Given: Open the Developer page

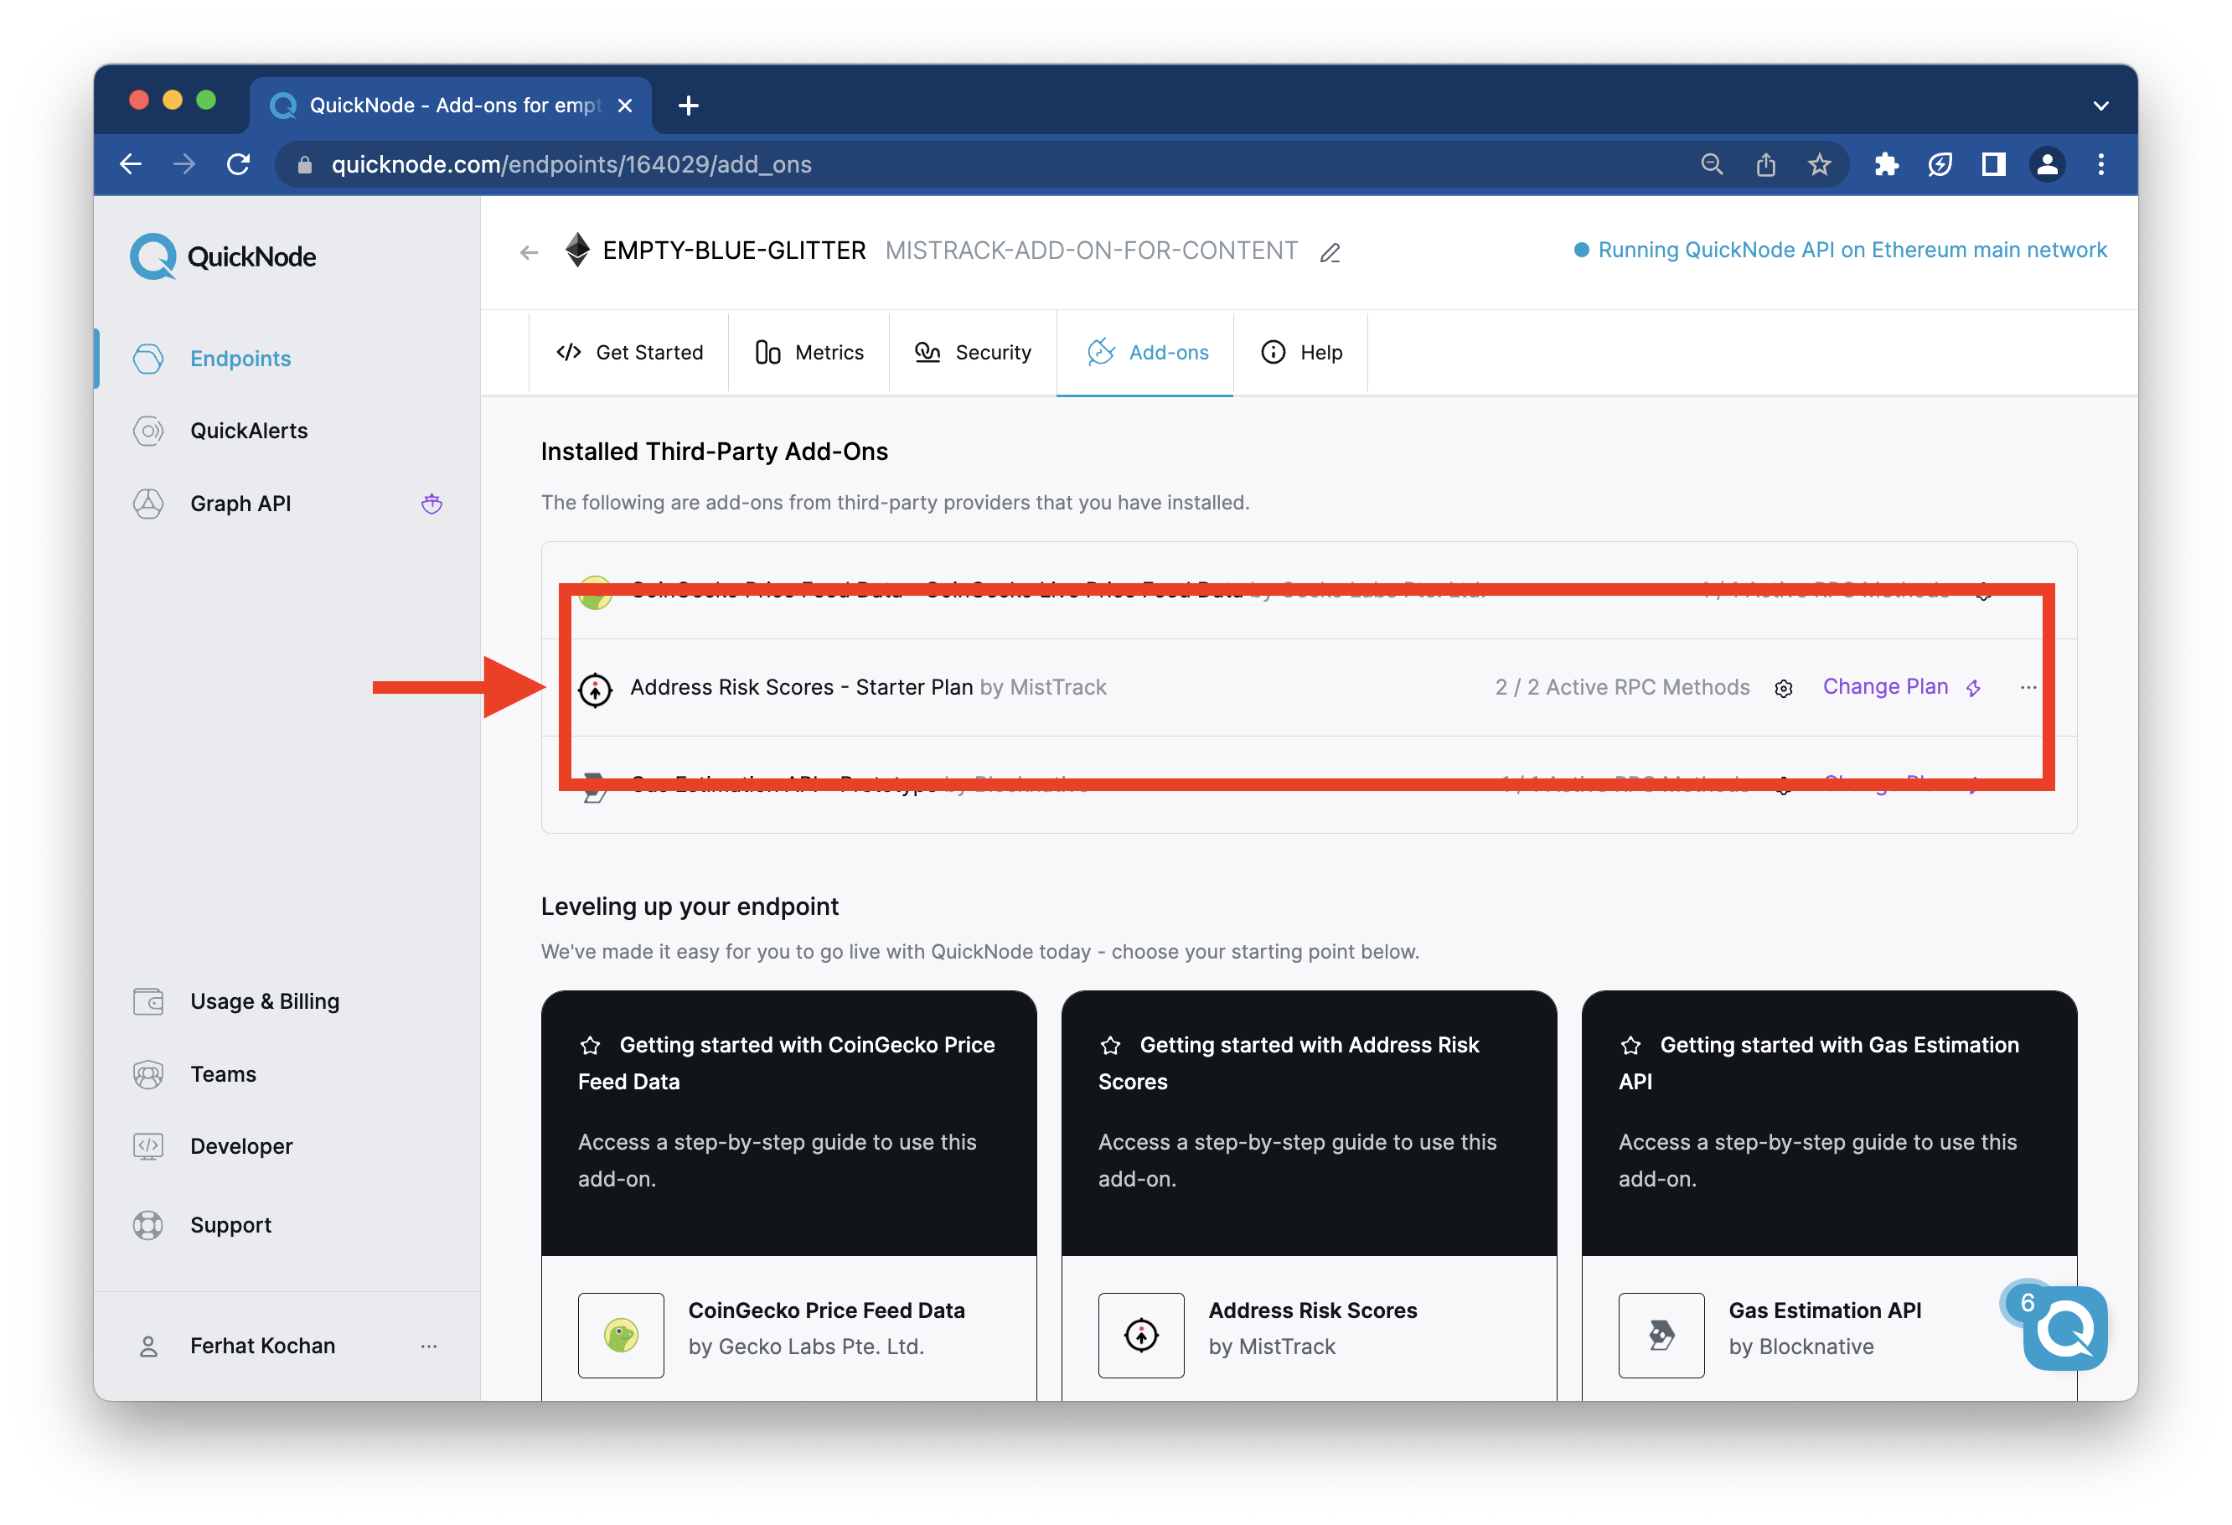Looking at the screenshot, I should coord(241,1145).
